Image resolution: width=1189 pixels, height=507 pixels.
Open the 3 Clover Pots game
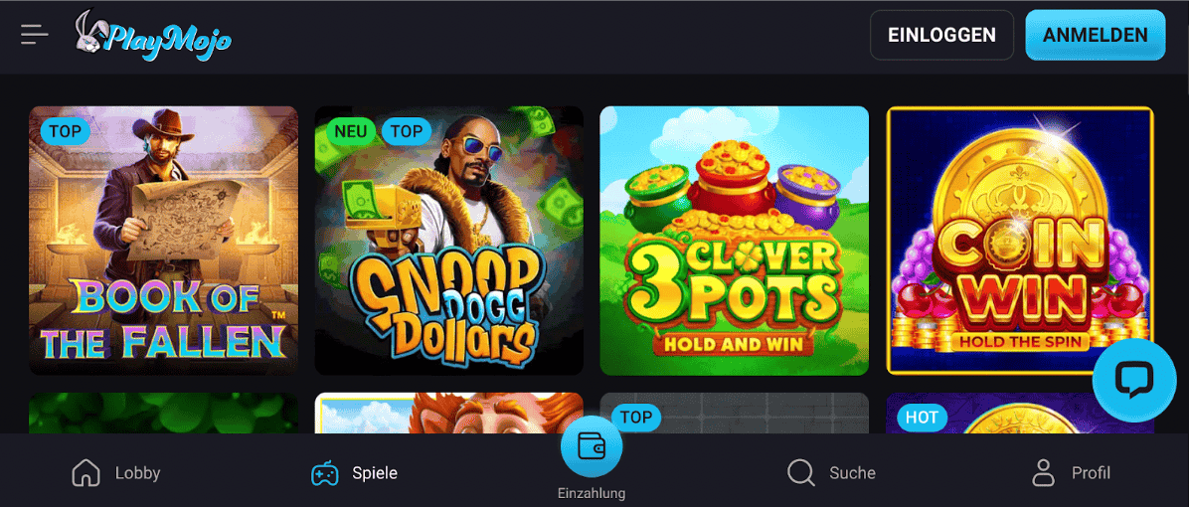tap(734, 241)
